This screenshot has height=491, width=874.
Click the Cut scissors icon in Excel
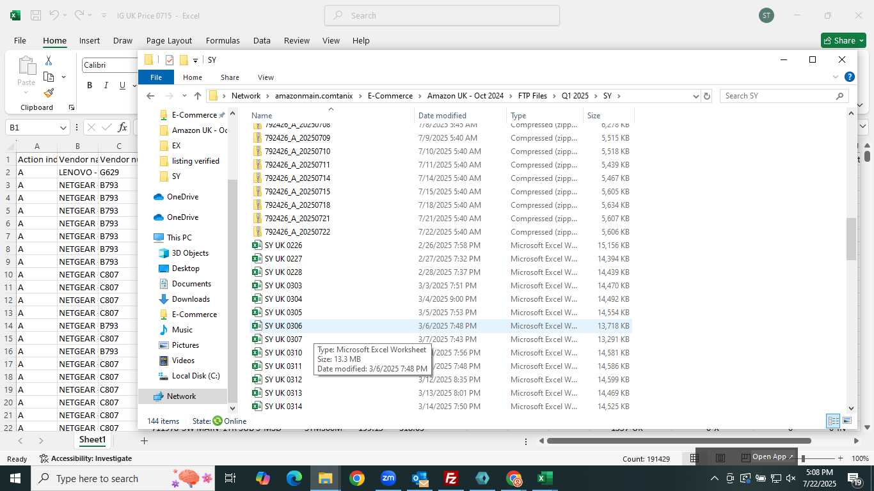[x=49, y=61]
